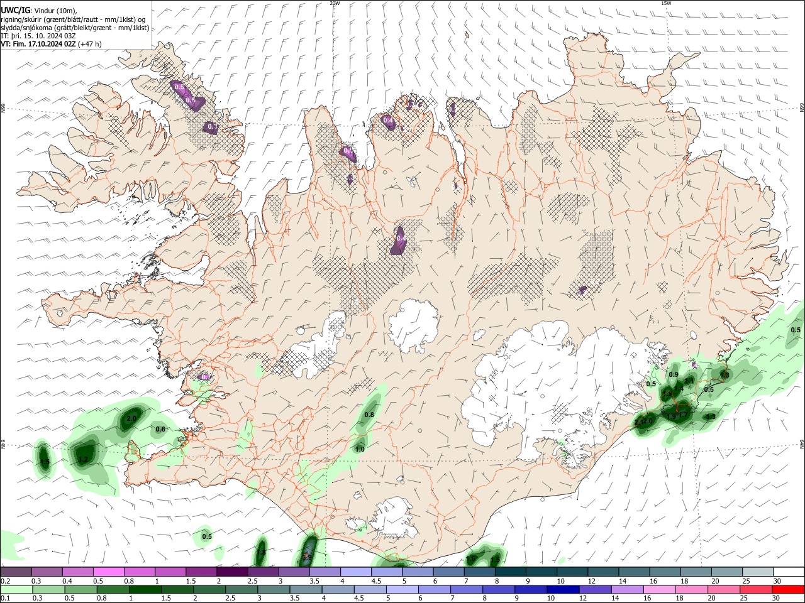Click the '3.9' precipitation value off the south coast
The height and width of the screenshot is (603, 805).
click(x=308, y=557)
